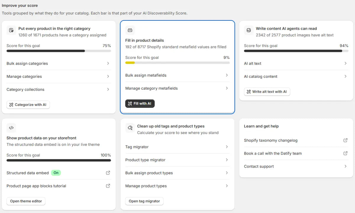Open the Manage categories row
Viewport: 355px width, 213px height.
[59, 76]
